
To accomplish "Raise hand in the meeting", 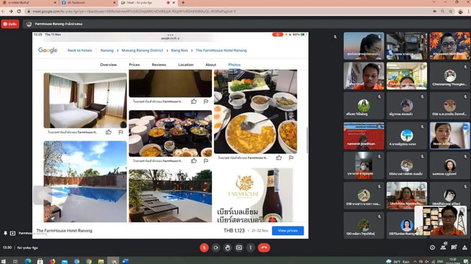I will (x=227, y=247).
